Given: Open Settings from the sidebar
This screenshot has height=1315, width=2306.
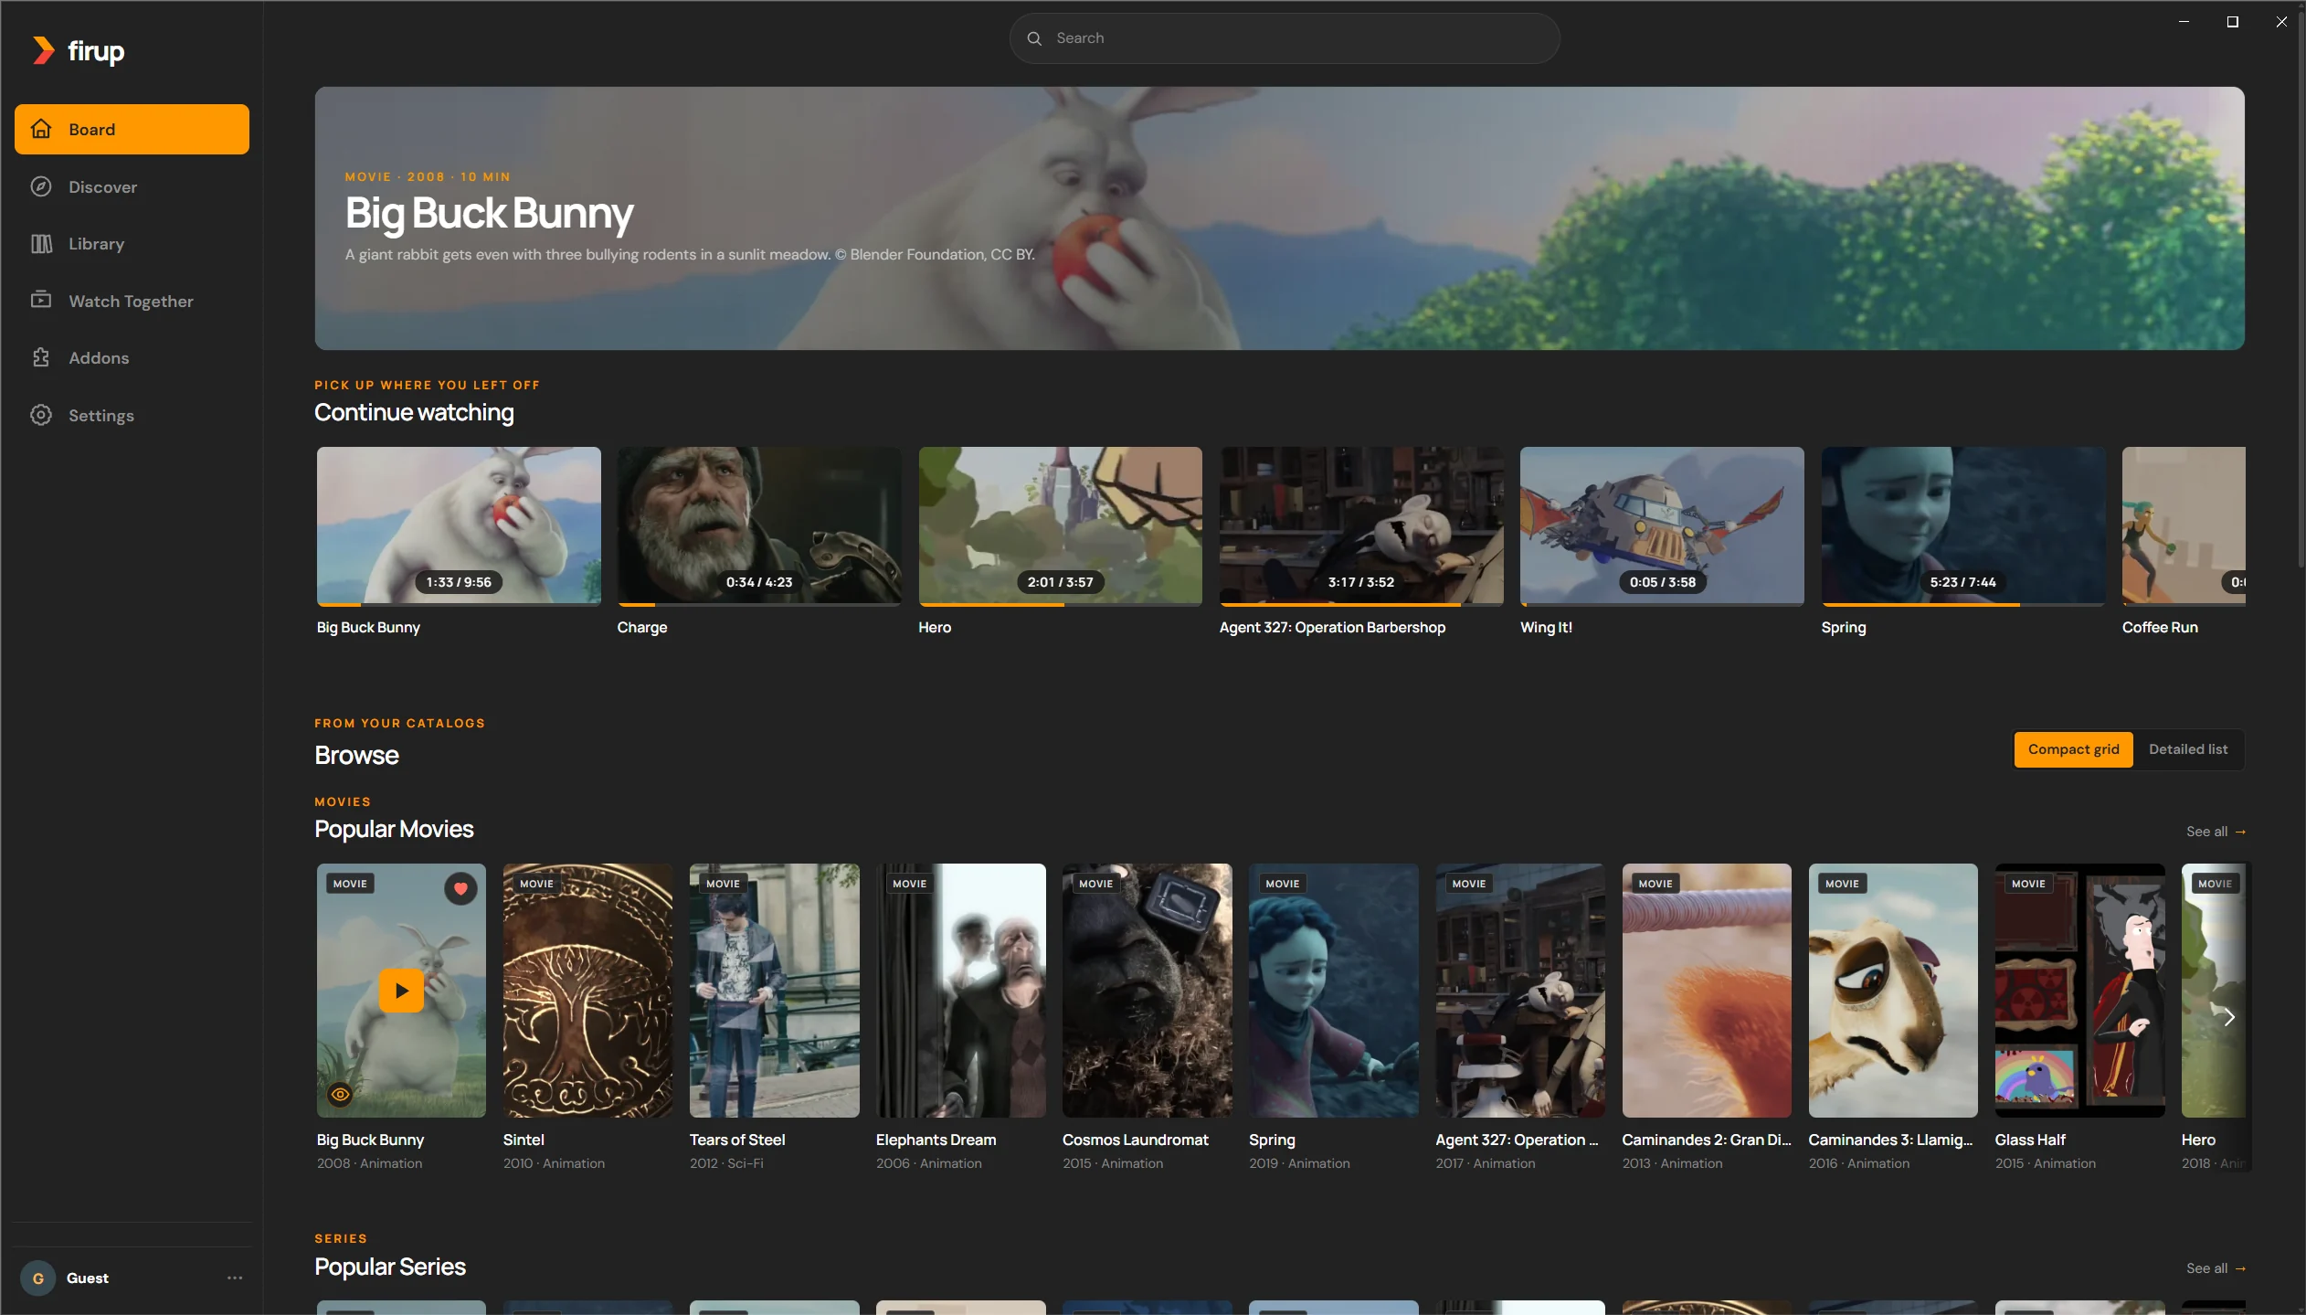Looking at the screenshot, I should click(132, 415).
